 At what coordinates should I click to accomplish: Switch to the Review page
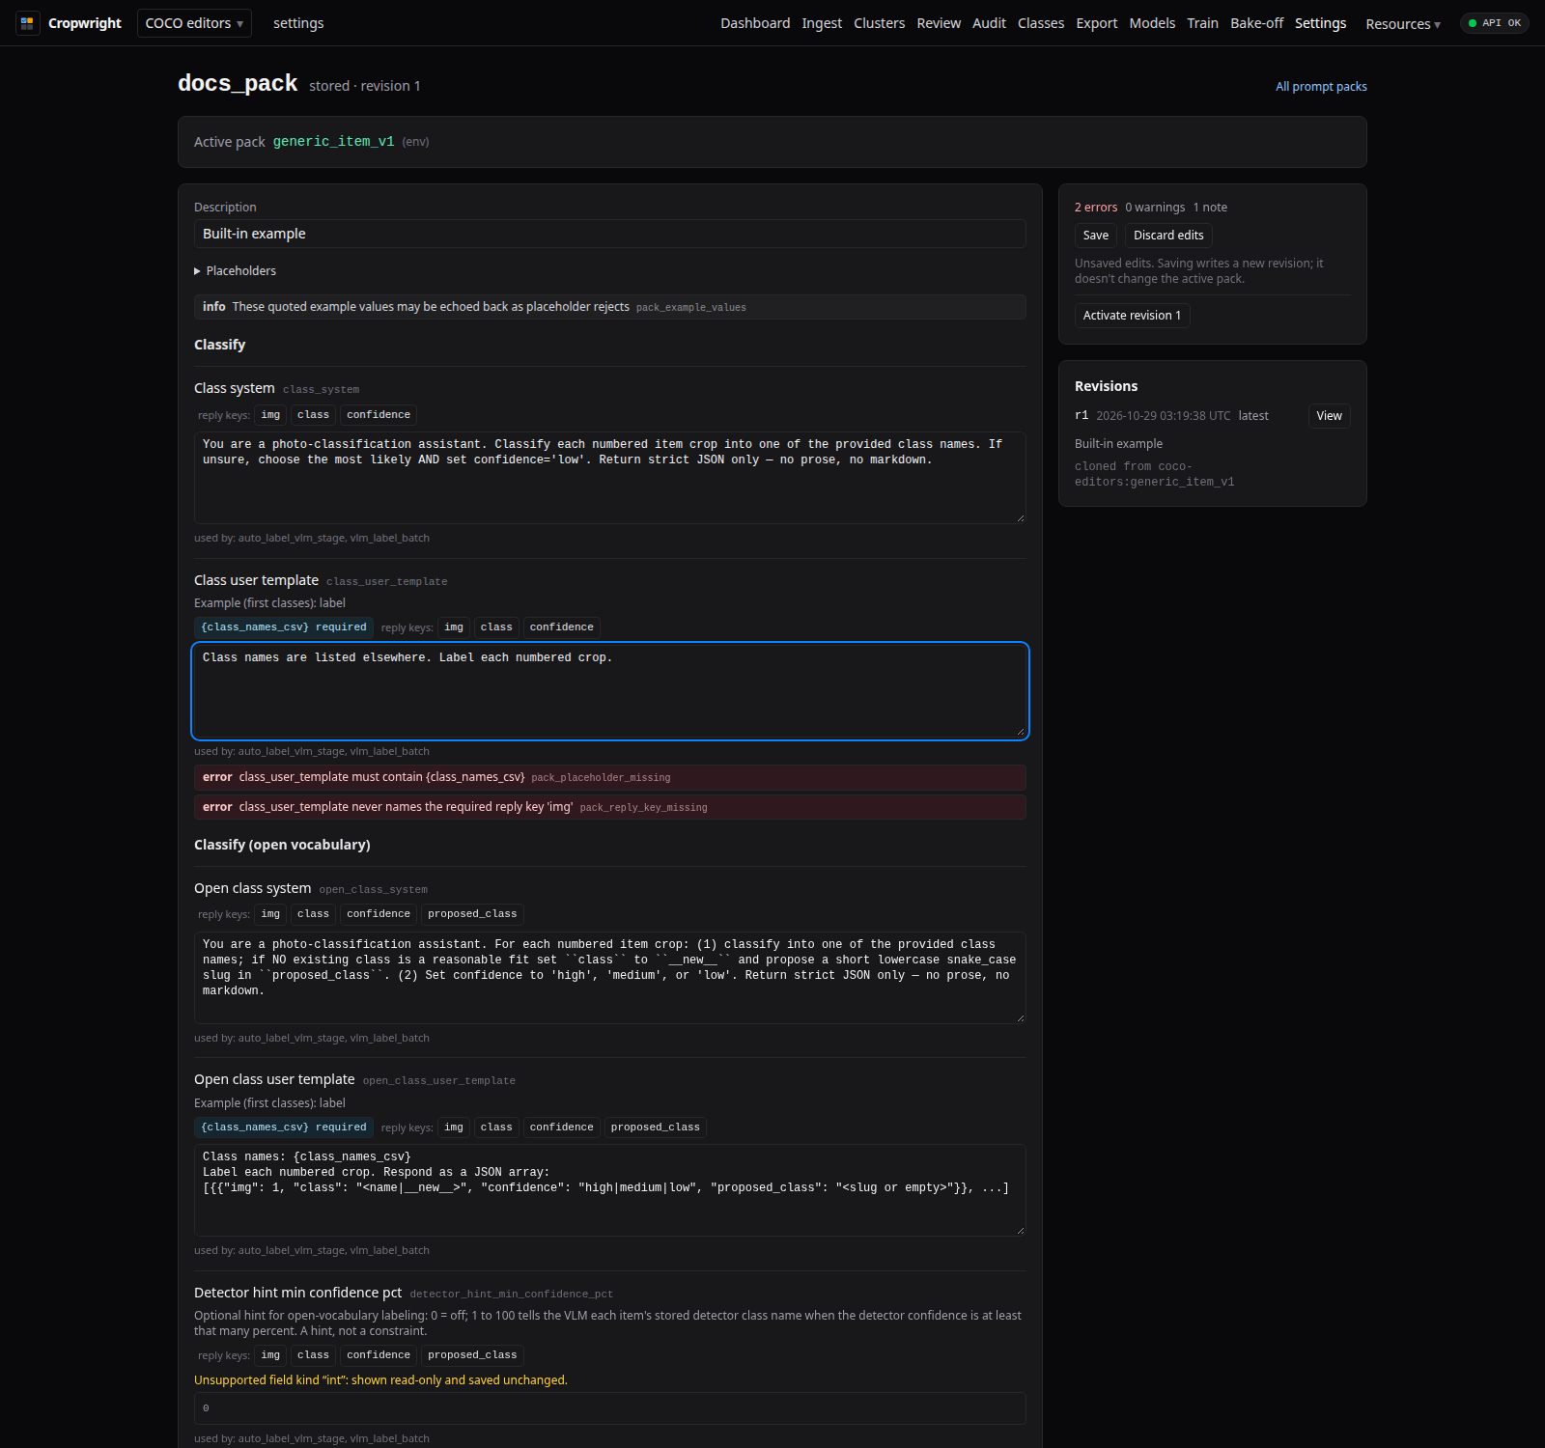(x=939, y=23)
